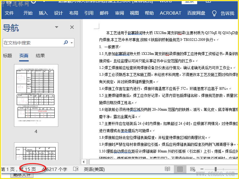The image size is (239, 179).
Task: Click the horizontal scrollbar left arrow
Action: [x=84, y=162]
